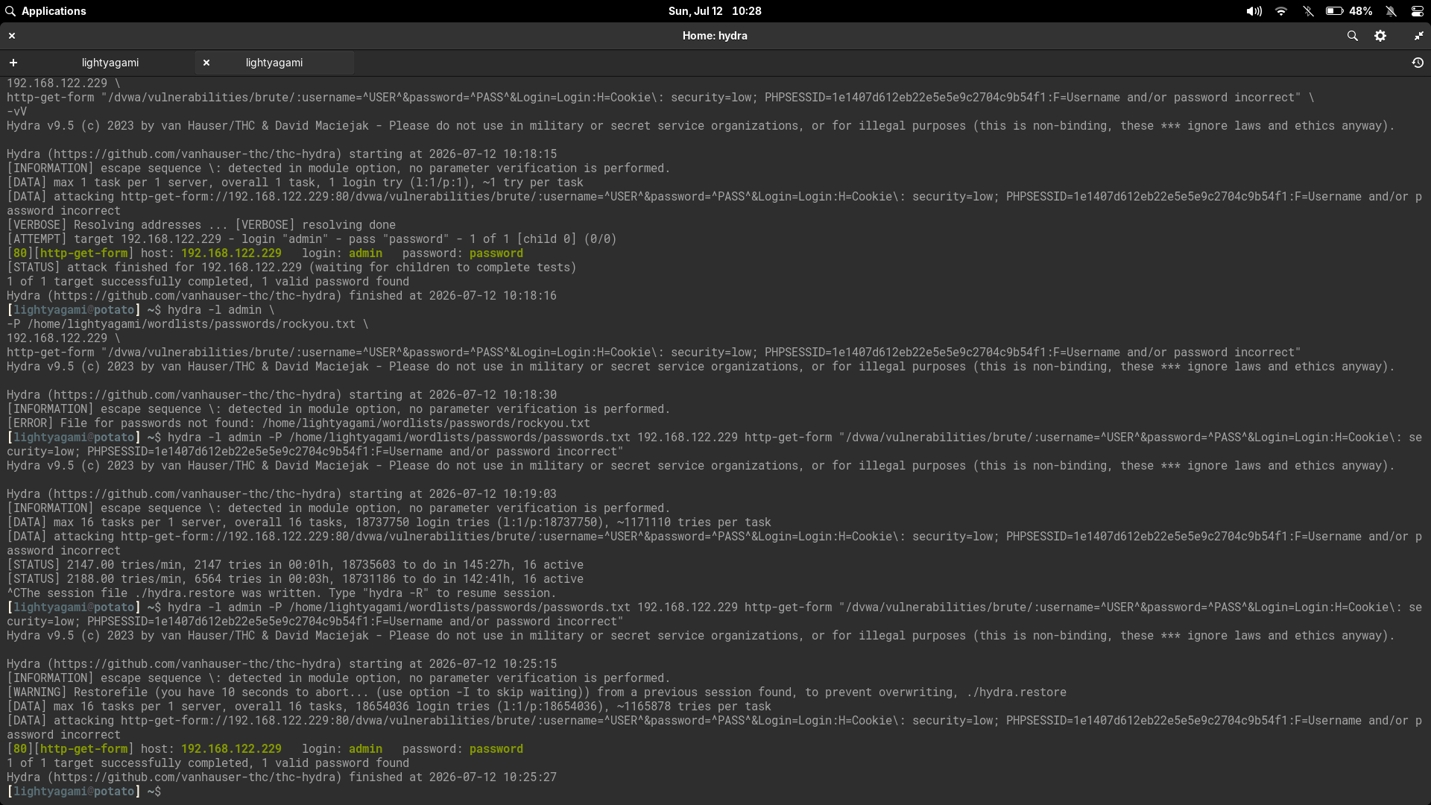Open the Wi-Fi network indicator
The width and height of the screenshot is (1431, 805).
pos(1281,11)
